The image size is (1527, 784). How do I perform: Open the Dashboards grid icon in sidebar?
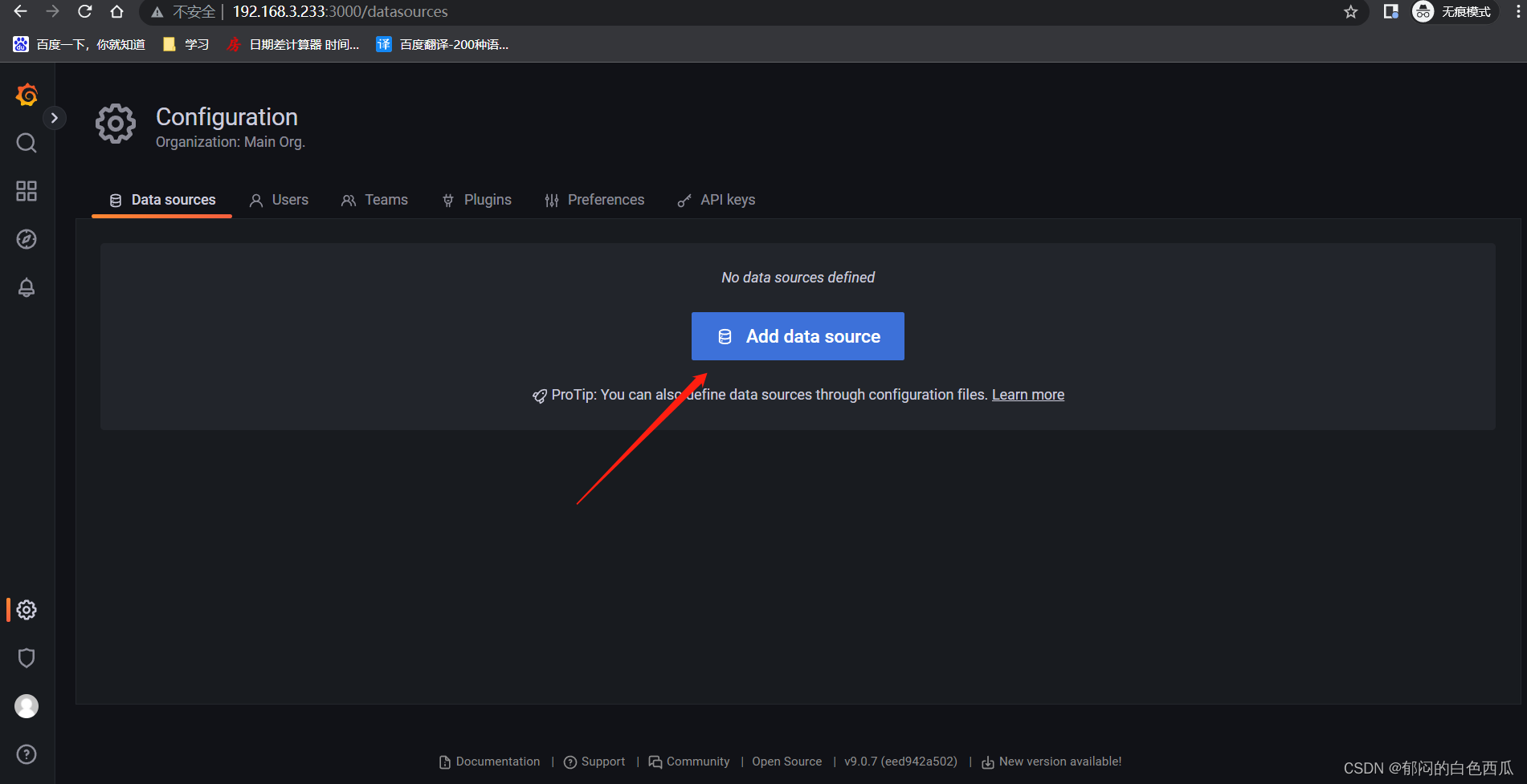coord(27,191)
